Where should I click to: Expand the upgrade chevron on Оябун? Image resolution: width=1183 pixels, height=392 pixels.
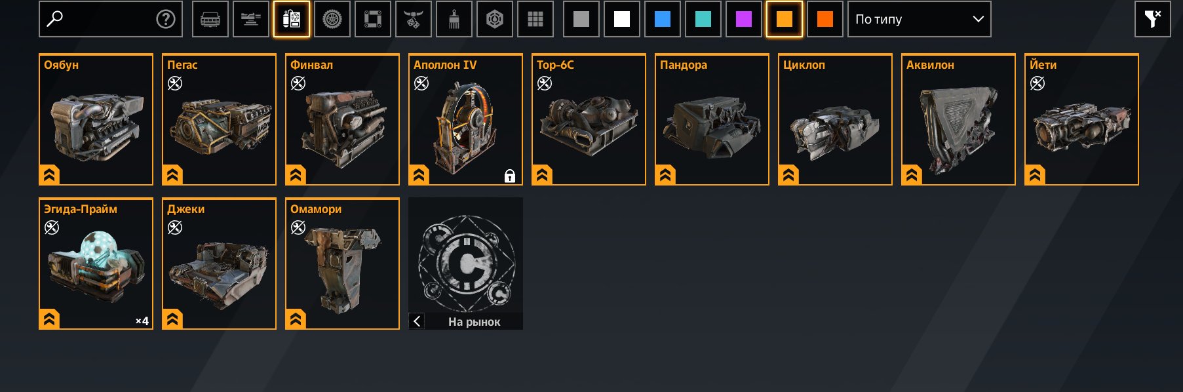pos(49,175)
